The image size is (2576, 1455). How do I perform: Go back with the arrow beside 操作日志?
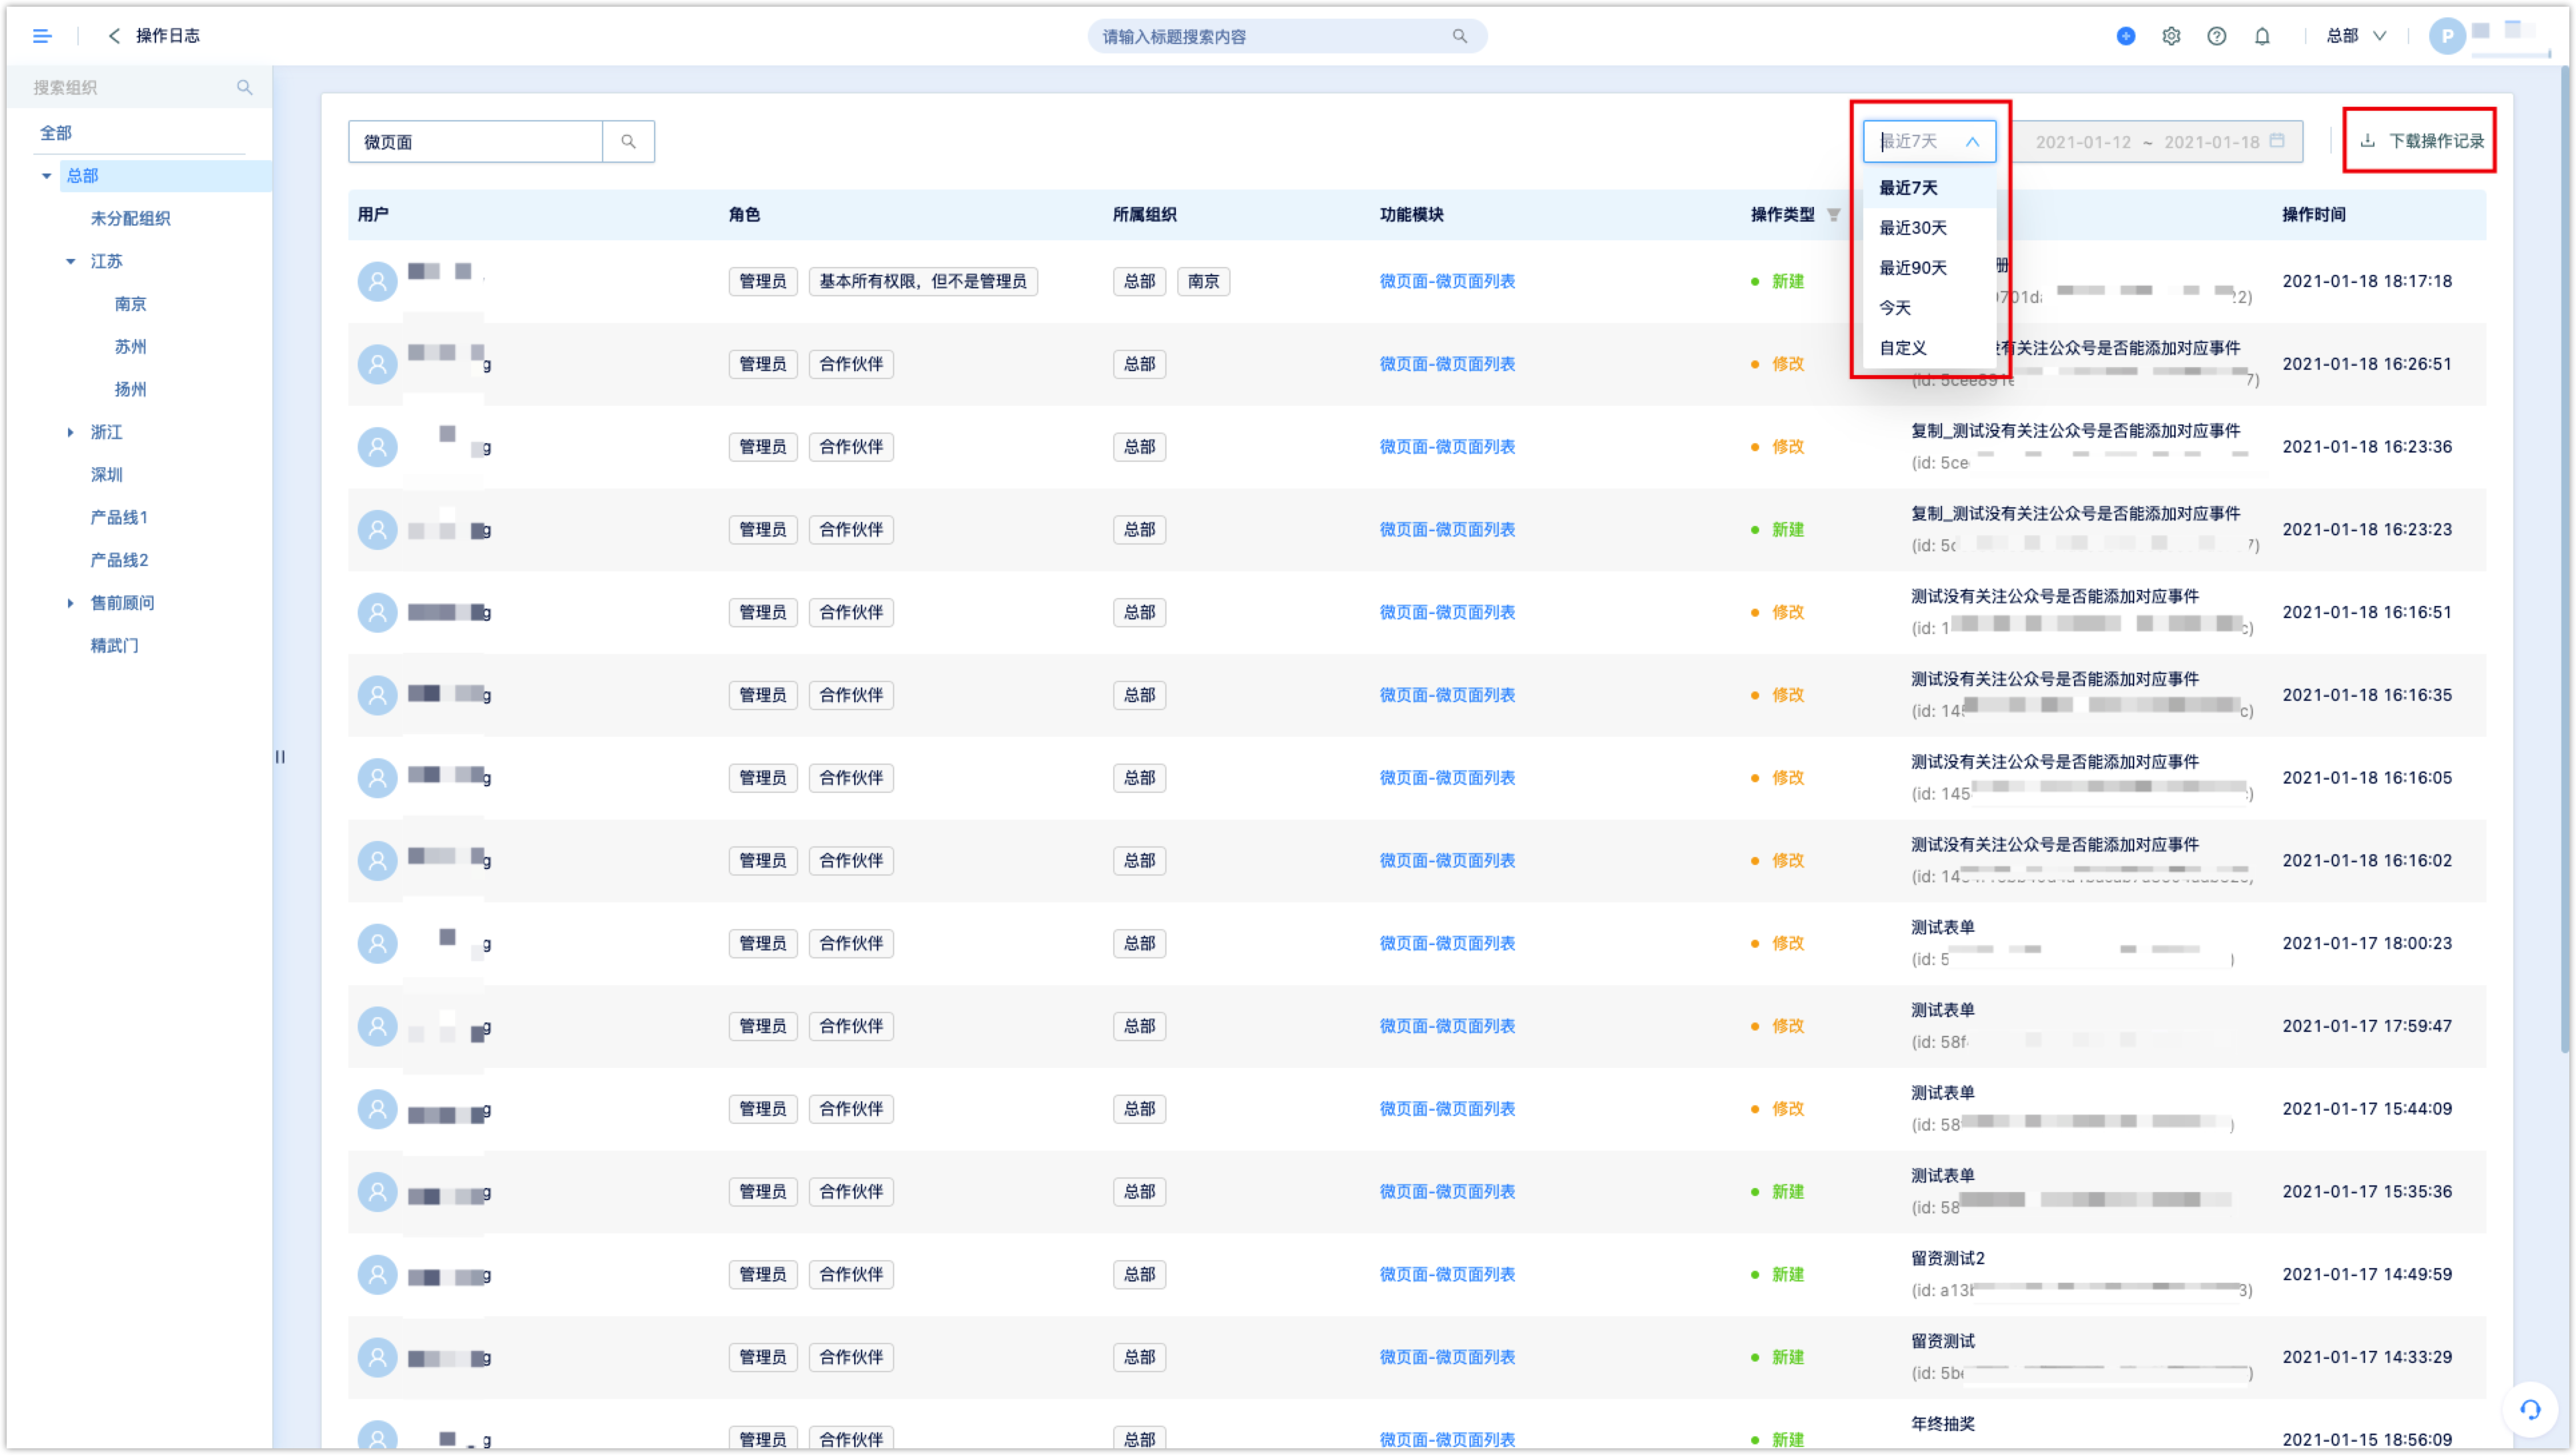point(114,36)
